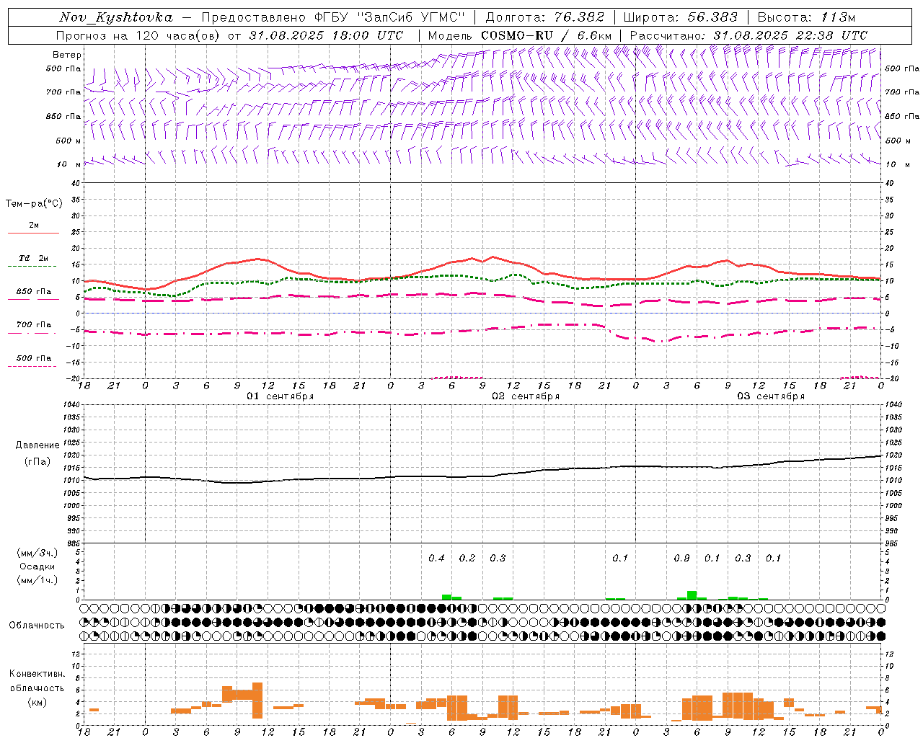Click the Ветер wind panel label
Image resolution: width=923 pixels, height=738 pixels.
coord(67,55)
